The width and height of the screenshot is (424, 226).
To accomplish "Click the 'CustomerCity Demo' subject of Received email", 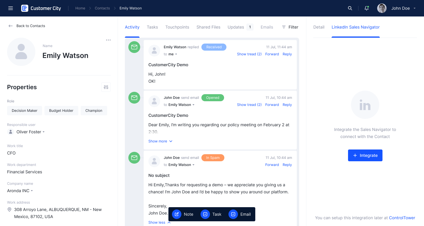I will 168,65.
